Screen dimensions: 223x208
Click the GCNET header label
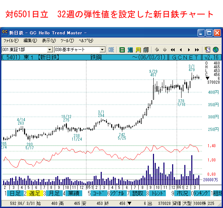[185, 57]
